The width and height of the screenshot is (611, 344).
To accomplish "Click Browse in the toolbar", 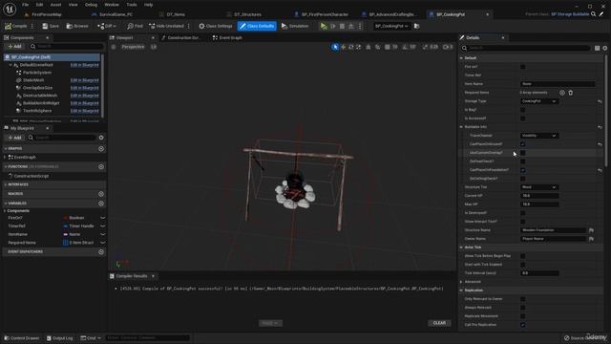I will click(x=77, y=26).
